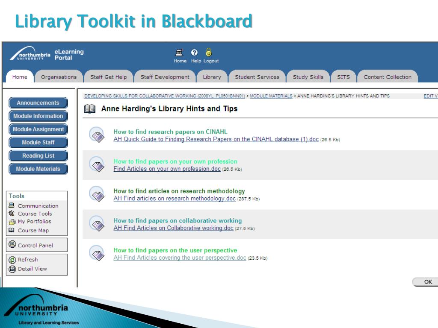Click heading 'How to find papers on your own profession'
Viewport: 438px width, 328px height.
(175, 161)
